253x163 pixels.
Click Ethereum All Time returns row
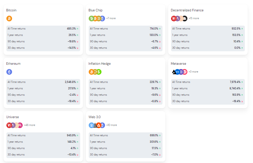[x=43, y=82]
